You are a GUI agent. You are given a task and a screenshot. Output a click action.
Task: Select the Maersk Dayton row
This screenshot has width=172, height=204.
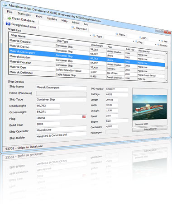(87, 60)
